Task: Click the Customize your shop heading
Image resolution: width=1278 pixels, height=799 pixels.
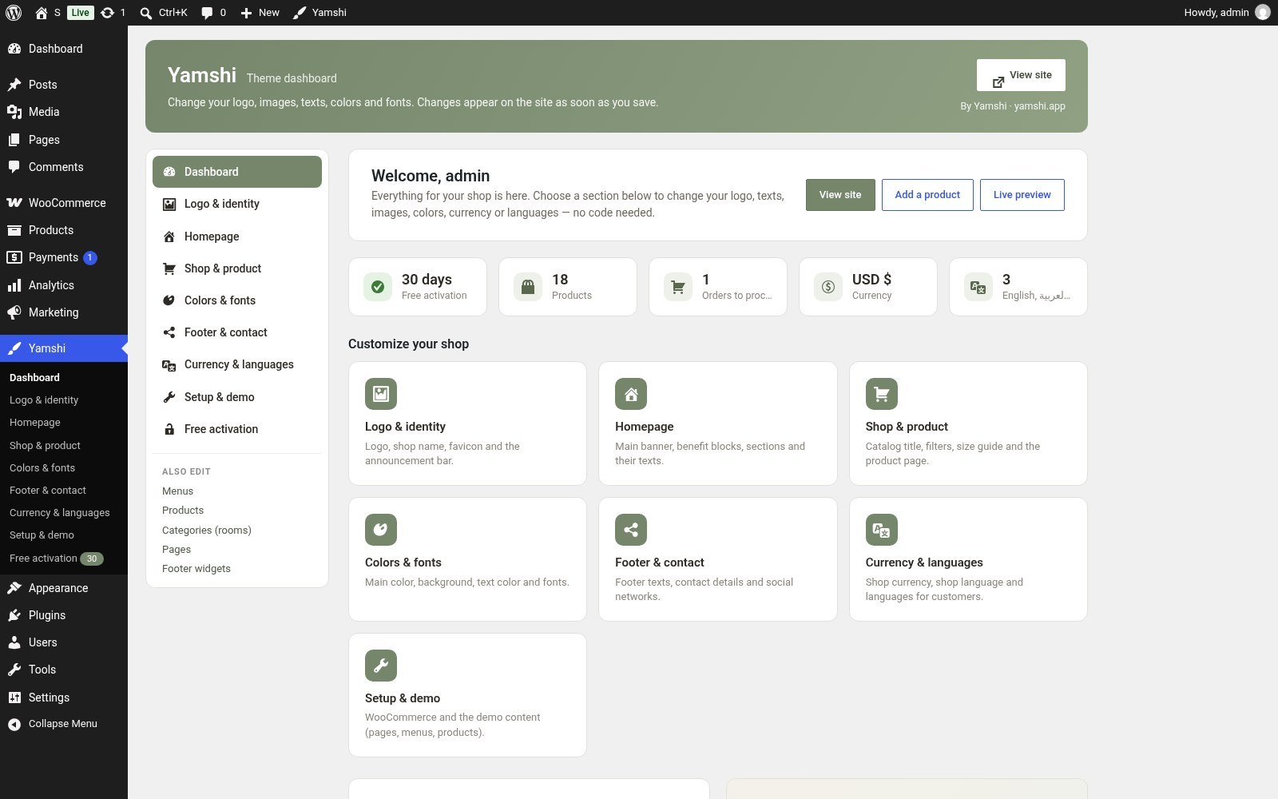Action: click(408, 344)
